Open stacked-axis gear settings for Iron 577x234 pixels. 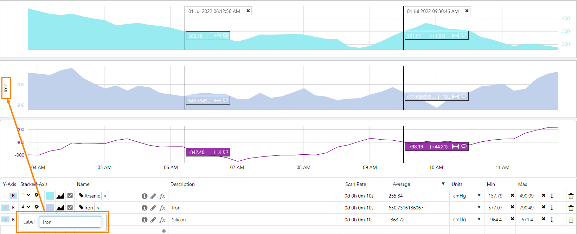[37, 207]
